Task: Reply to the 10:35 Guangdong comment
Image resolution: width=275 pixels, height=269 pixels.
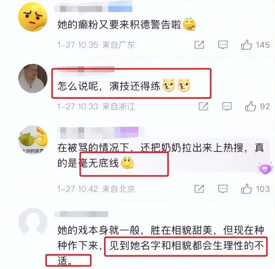Action: [223, 45]
